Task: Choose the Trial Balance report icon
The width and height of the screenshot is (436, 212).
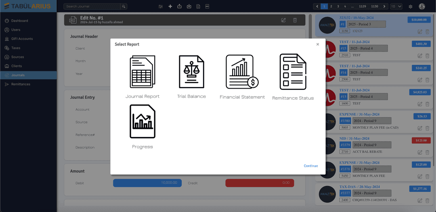Action: [191, 72]
